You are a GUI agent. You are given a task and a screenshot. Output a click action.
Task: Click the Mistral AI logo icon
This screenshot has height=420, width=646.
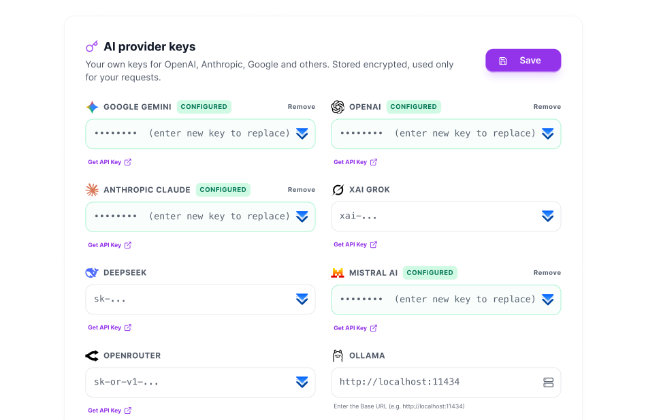coord(338,273)
